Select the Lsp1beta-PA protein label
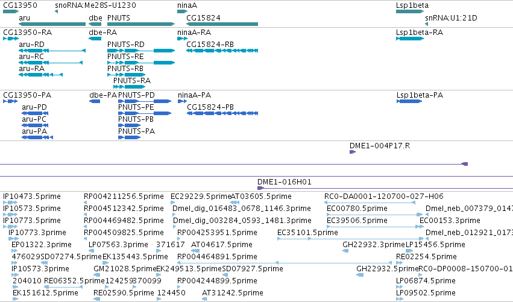Screen dimensions: 513x302 (x=420, y=95)
